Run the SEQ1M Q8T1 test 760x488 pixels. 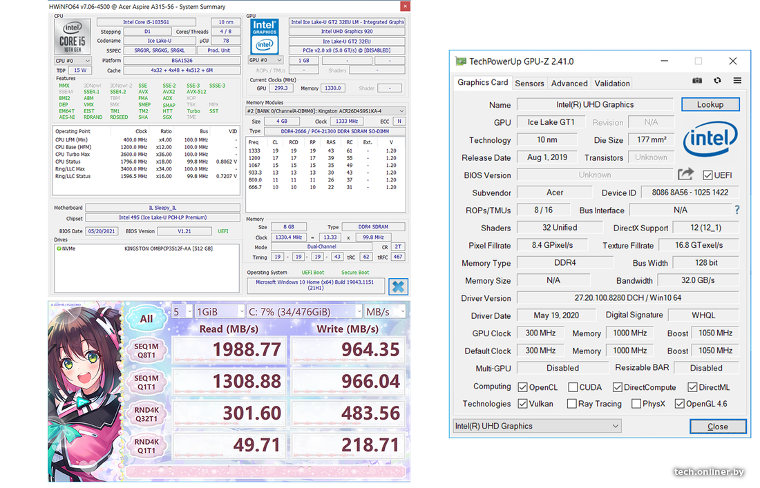pyautogui.click(x=146, y=349)
